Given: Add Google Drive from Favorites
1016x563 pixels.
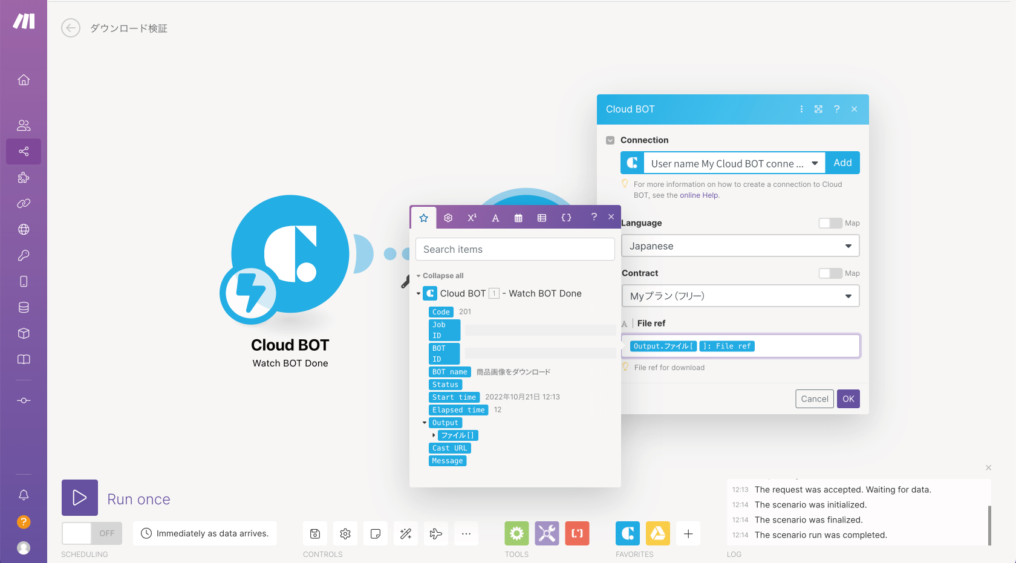Looking at the screenshot, I should pyautogui.click(x=658, y=533).
